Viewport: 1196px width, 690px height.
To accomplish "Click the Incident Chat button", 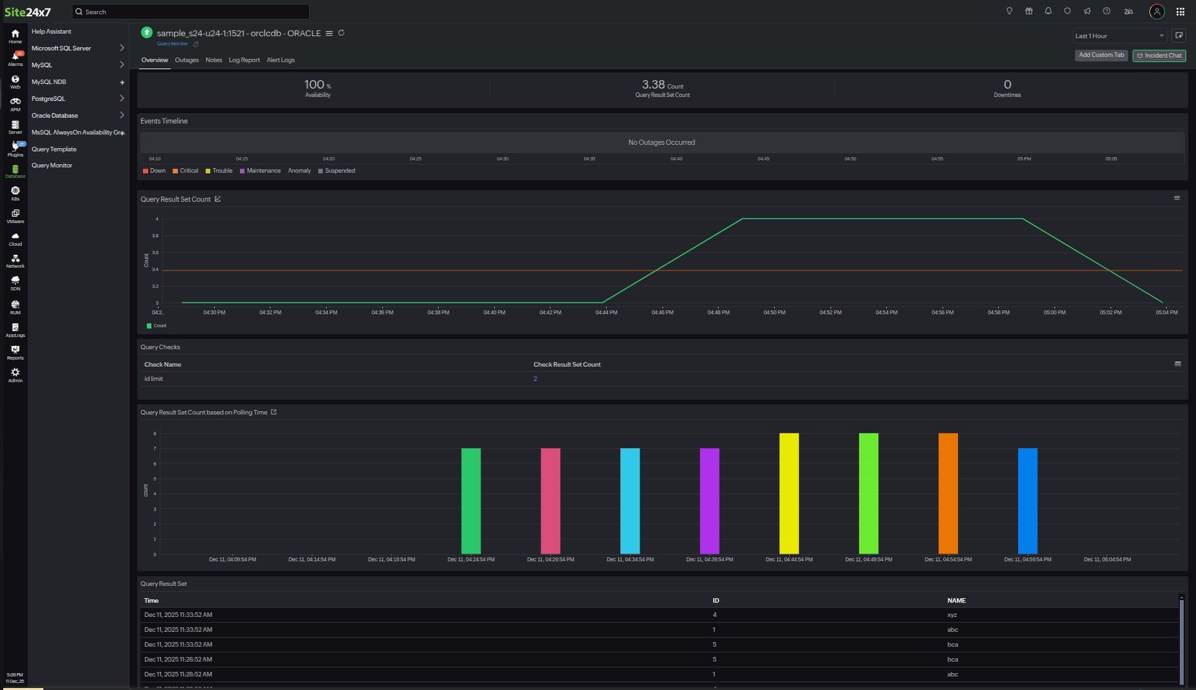I will click(x=1159, y=56).
